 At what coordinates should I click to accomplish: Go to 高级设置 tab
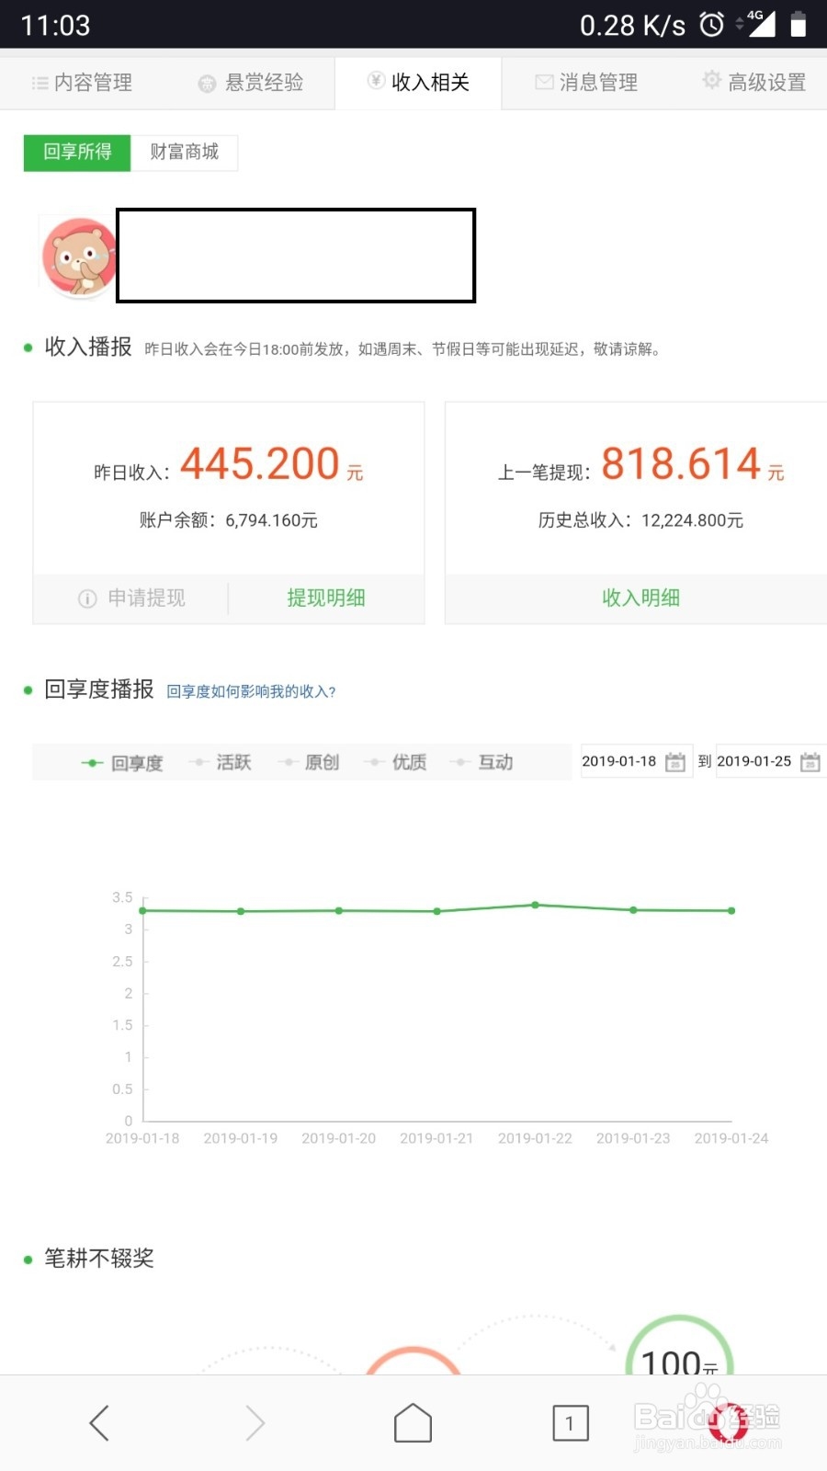click(x=754, y=83)
